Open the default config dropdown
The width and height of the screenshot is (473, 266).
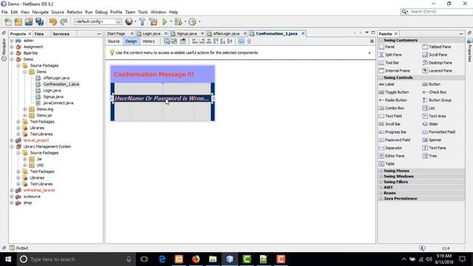click(98, 21)
